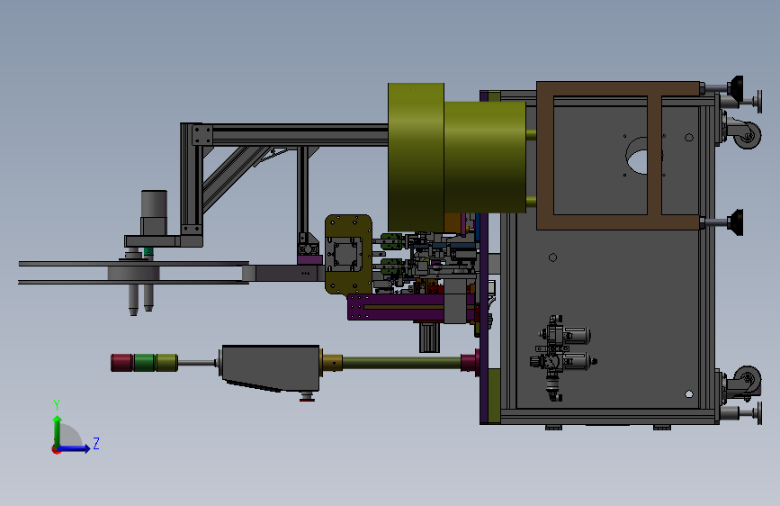780x506 pixels.
Task: Select the olive plate with square cutout
Action: point(348,254)
